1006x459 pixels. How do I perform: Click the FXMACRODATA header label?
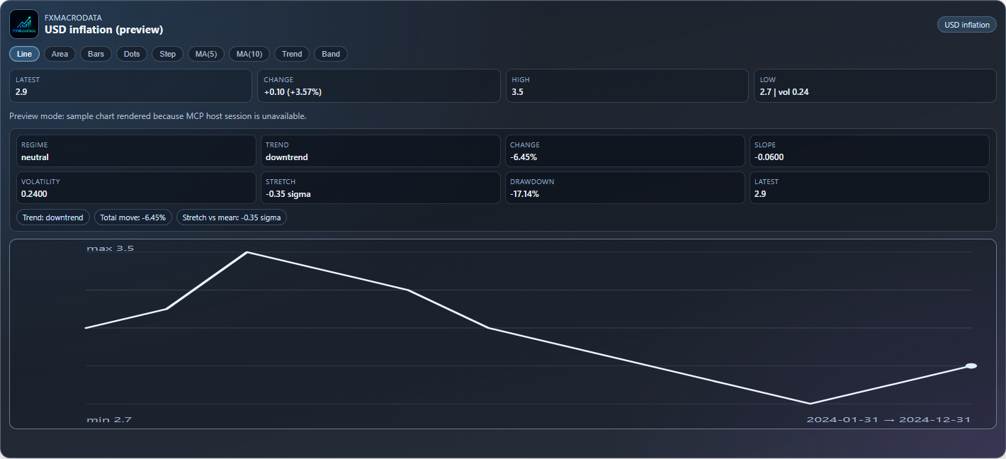73,18
